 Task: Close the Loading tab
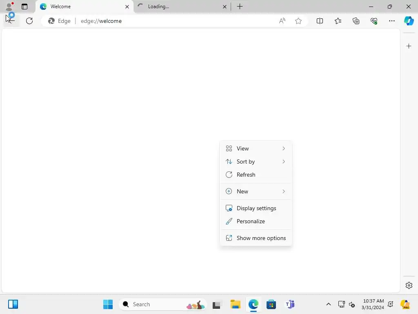point(225,7)
